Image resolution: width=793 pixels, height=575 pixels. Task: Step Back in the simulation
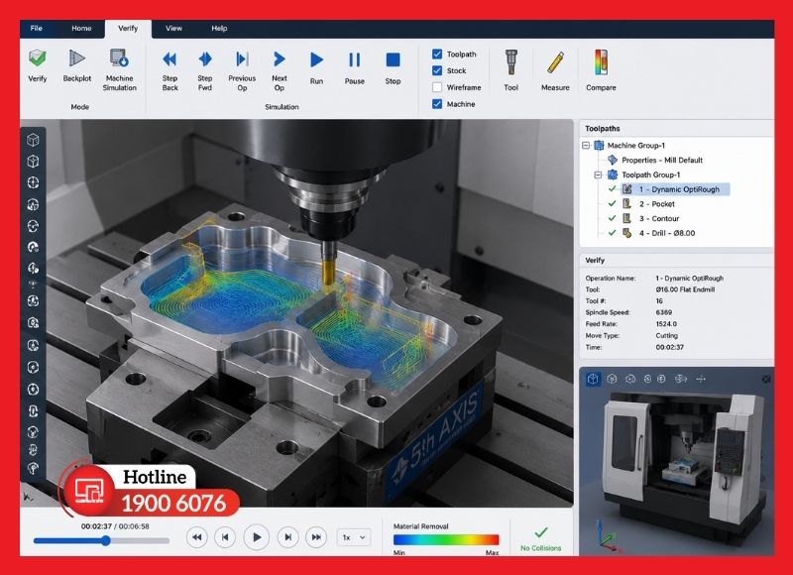170,59
